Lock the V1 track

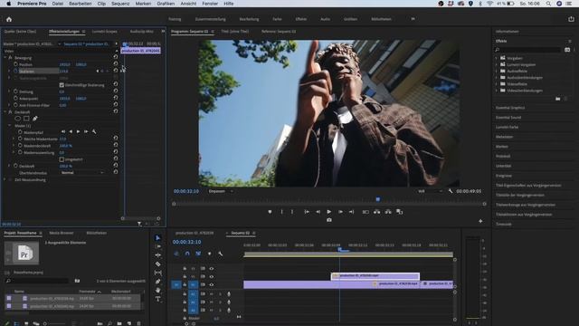point(185,284)
